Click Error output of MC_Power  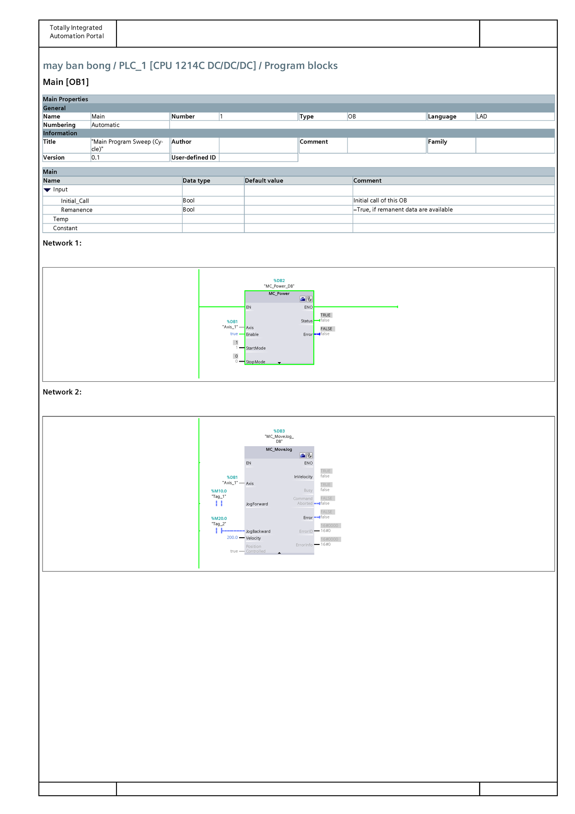[308, 334]
